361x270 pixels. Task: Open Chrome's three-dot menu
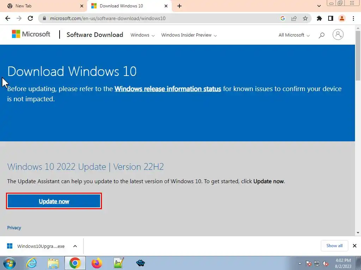coord(353,18)
